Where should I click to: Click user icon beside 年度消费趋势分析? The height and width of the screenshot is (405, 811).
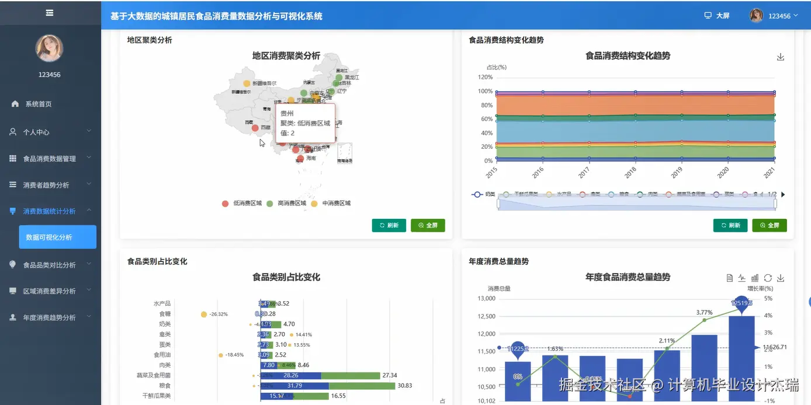click(13, 317)
